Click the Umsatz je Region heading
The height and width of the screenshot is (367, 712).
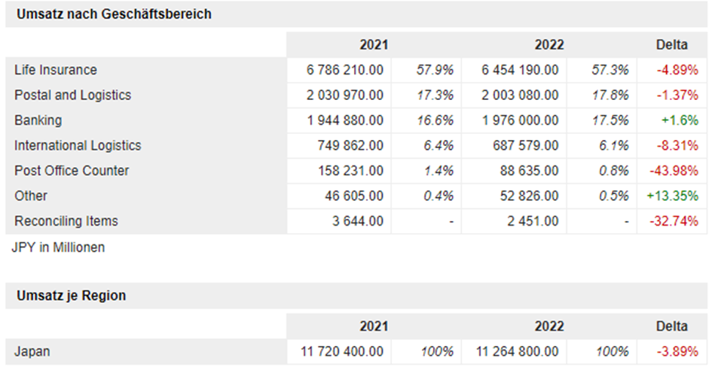click(x=71, y=296)
